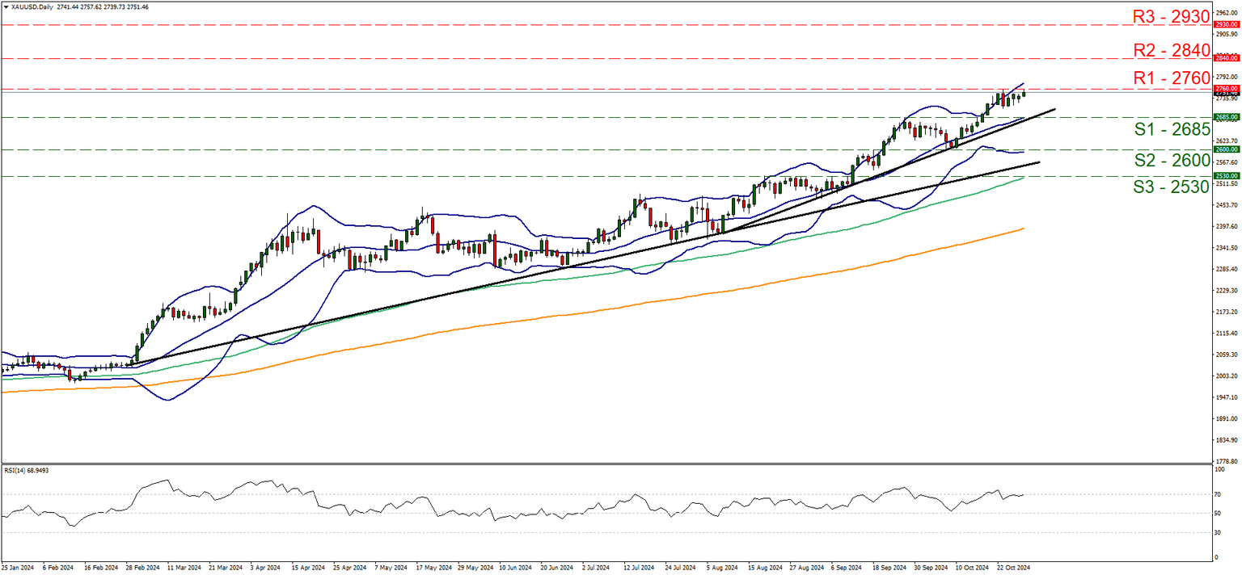Select the red dashed R3 resistance line
Image resolution: width=1242 pixels, height=575 pixels.
click(x=566, y=25)
